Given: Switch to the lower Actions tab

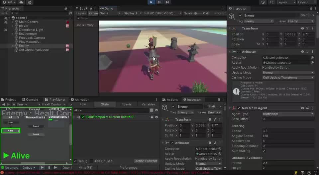Looking at the screenshot, I should [170, 99].
